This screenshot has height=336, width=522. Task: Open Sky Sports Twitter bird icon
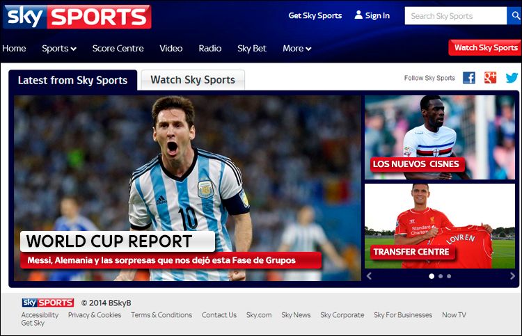tap(512, 78)
